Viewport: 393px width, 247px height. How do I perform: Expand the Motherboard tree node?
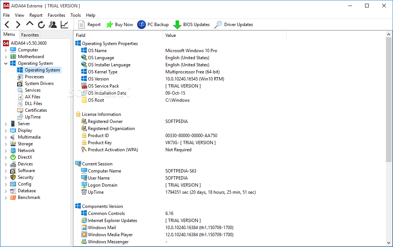(x=6, y=57)
